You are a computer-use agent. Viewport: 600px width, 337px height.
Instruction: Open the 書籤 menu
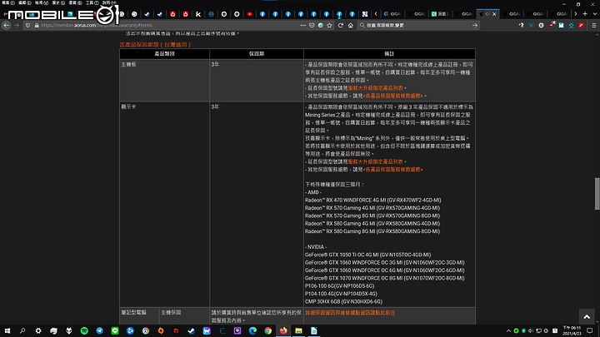click(75, 2)
